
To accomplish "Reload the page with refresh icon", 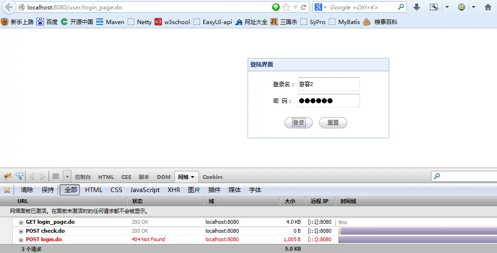I will click(x=303, y=7).
